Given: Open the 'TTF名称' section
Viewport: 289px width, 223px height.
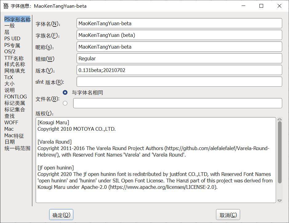Looking at the screenshot, I should (x=14, y=58).
